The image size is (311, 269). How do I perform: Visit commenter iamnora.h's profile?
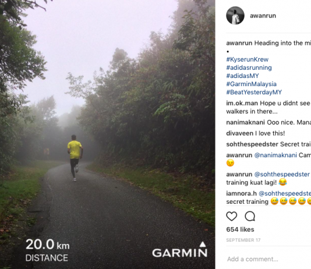(241, 193)
